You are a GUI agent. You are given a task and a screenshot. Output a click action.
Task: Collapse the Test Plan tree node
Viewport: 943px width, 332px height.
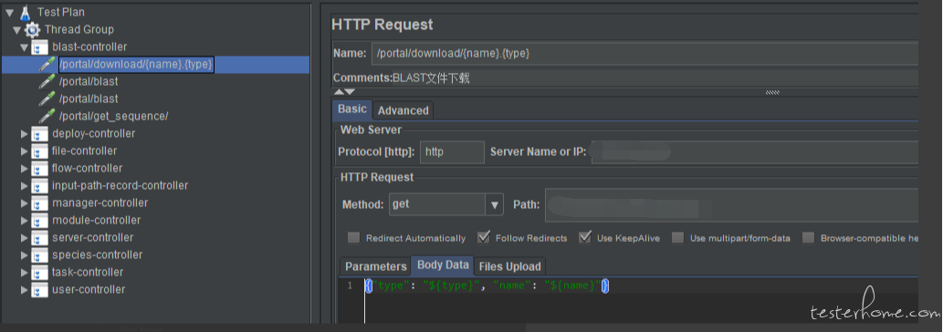(x=10, y=13)
